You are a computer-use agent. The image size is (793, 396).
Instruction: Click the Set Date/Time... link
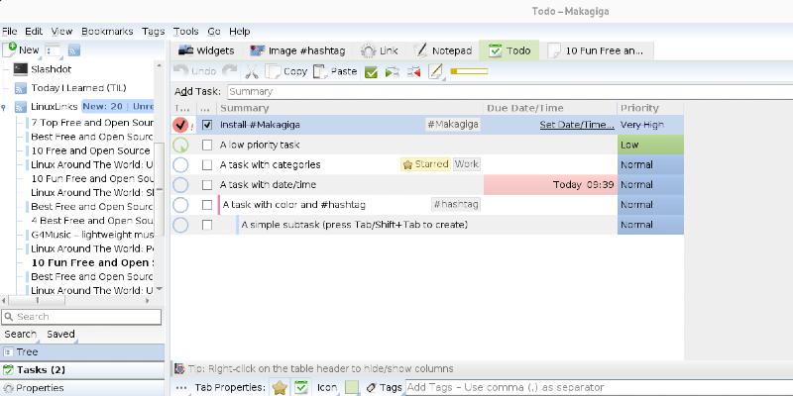point(576,125)
